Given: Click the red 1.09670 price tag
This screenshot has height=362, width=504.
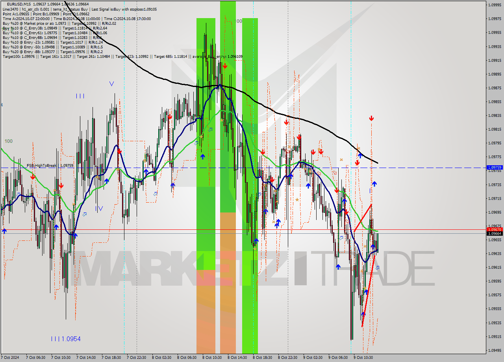Looking at the screenshot, I should 495,229.
